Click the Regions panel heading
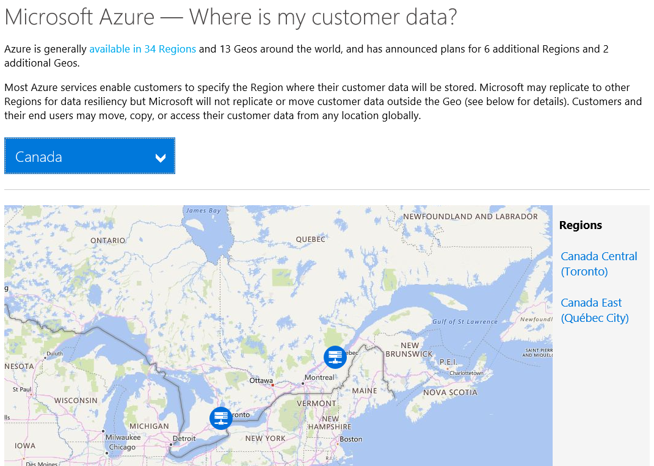Viewport: 654px width, 466px height. point(580,225)
